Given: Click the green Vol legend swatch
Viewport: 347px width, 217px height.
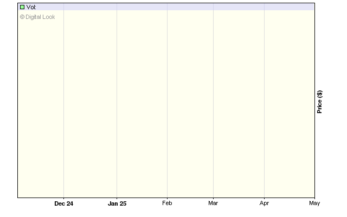Looking at the screenshot, I should coord(22,7).
